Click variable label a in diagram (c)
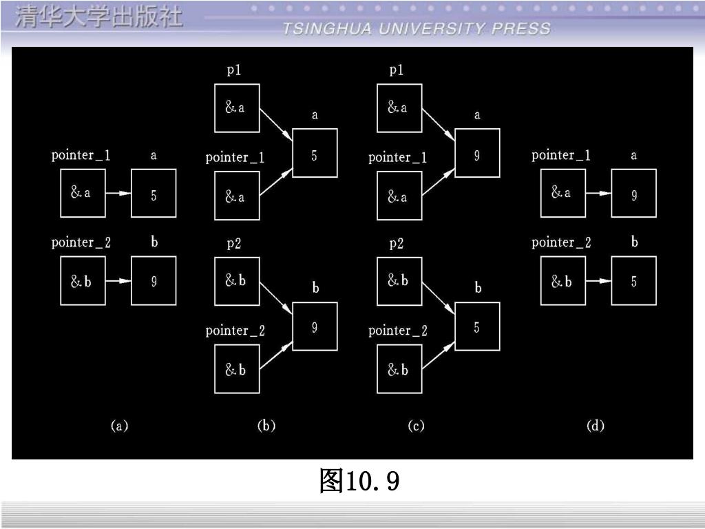Viewport: 705px width, 529px height. (477, 115)
